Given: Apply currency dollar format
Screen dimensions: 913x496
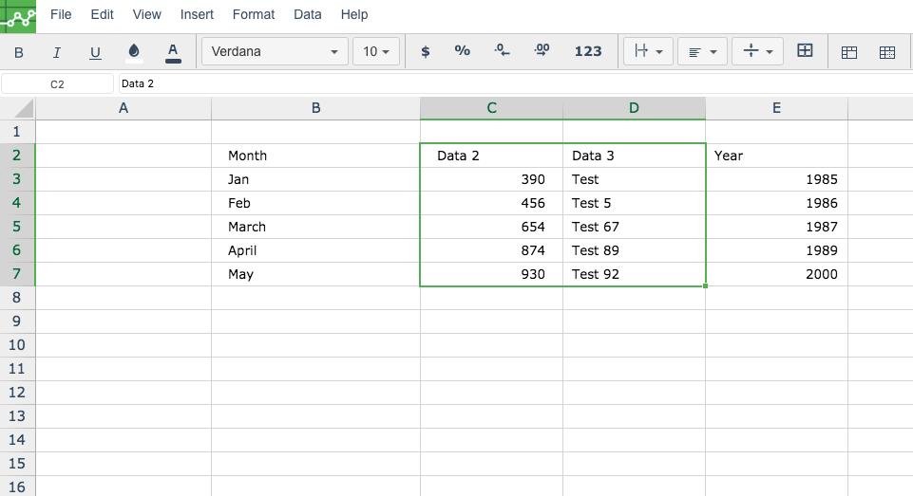Looking at the screenshot, I should click(x=425, y=52).
